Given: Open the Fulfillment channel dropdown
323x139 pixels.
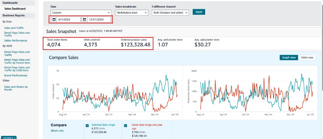Looking at the screenshot, I should [170, 13].
